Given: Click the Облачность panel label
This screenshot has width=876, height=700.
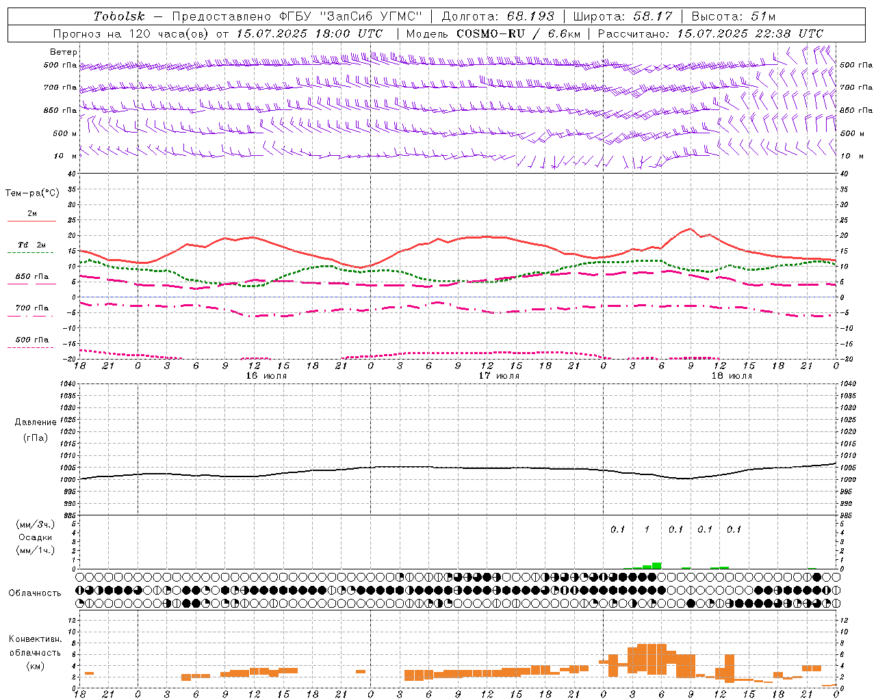Looking at the screenshot, I should 35,593.
